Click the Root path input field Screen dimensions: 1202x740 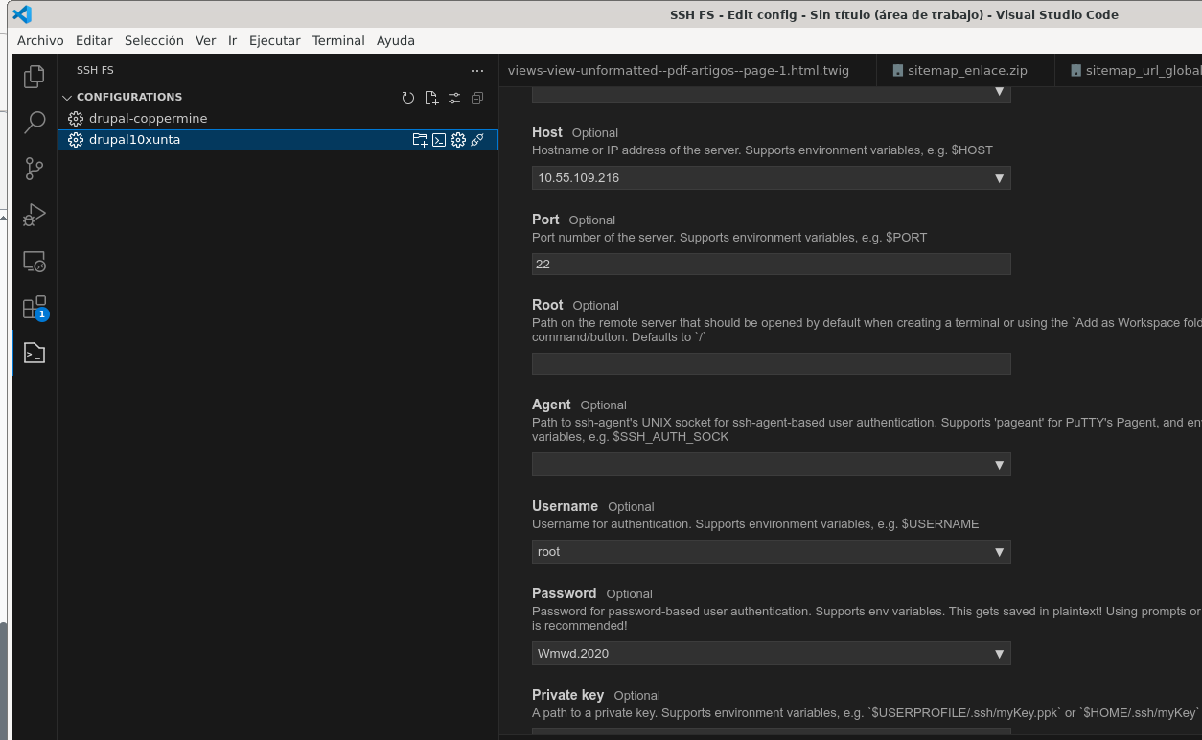tap(771, 364)
